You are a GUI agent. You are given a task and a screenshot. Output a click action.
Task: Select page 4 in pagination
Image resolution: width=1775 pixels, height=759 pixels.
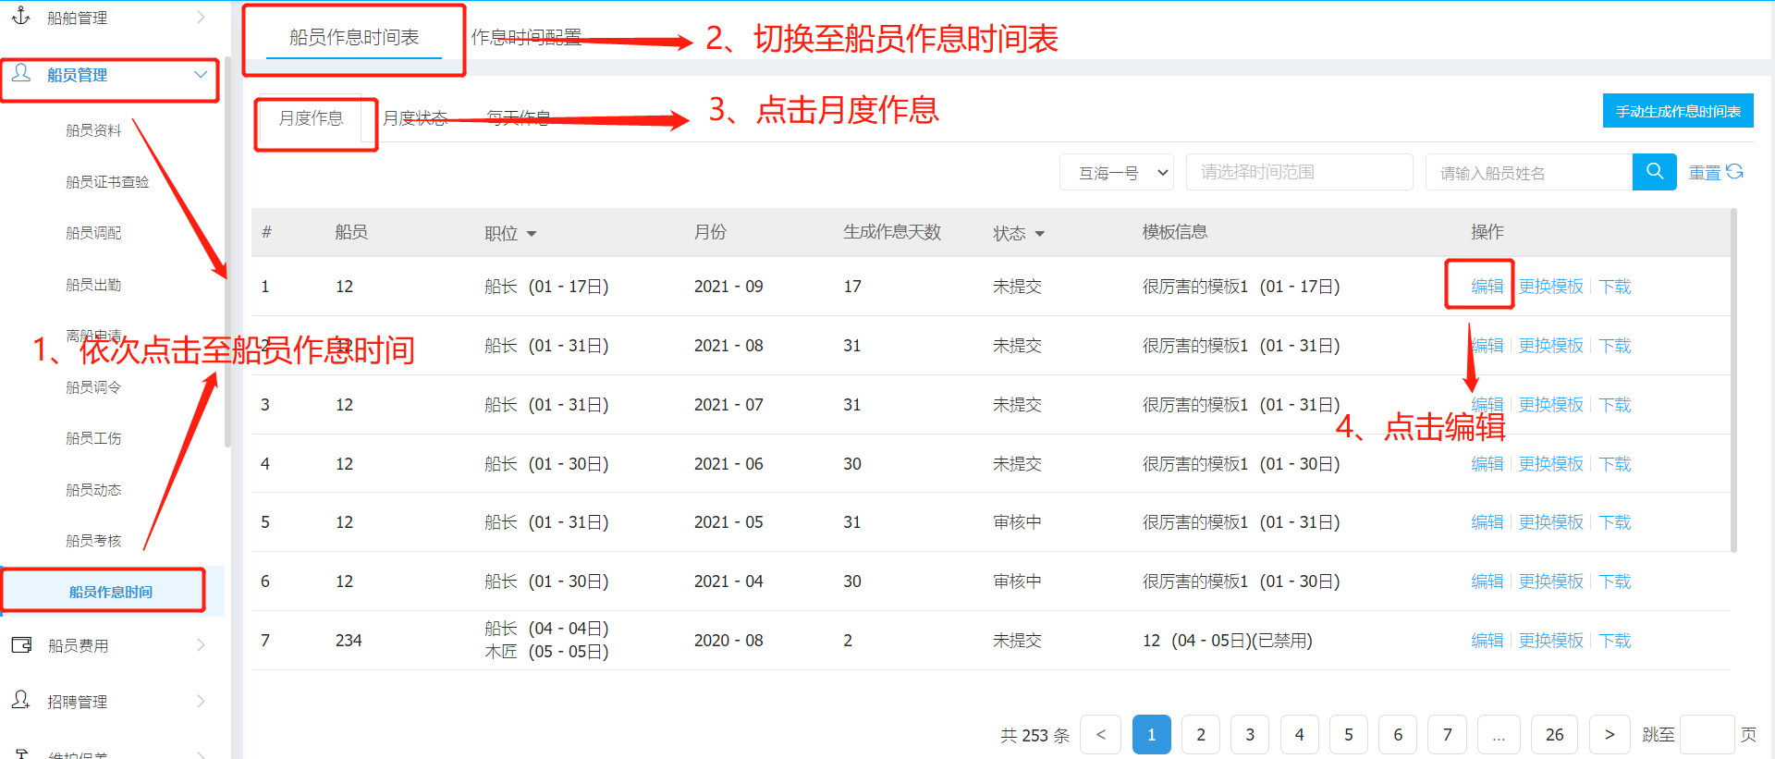click(x=1300, y=735)
